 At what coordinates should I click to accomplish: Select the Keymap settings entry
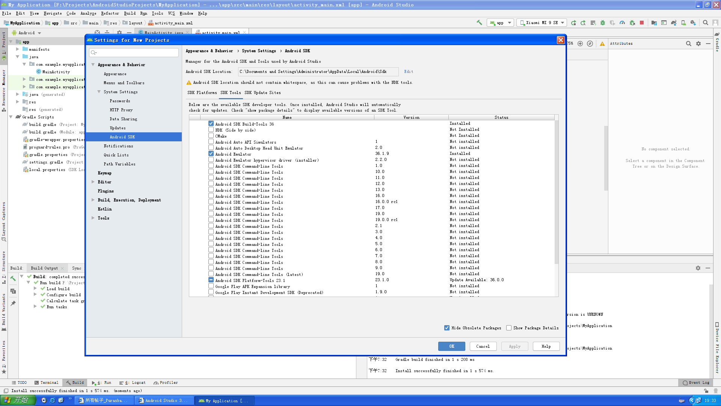pyautogui.click(x=134, y=173)
